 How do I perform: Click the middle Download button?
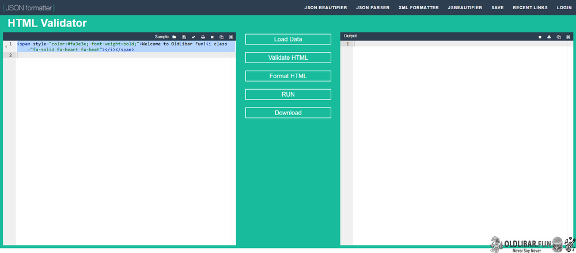[288, 113]
